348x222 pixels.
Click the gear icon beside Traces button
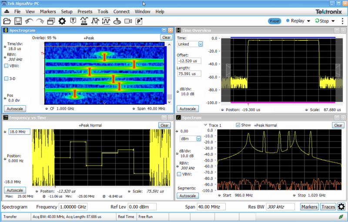tap(341, 207)
